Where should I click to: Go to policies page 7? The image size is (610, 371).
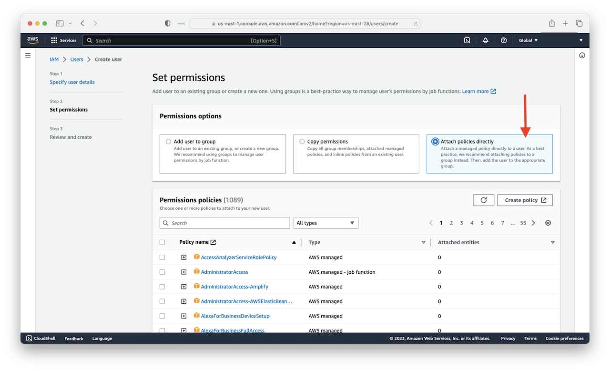[502, 223]
